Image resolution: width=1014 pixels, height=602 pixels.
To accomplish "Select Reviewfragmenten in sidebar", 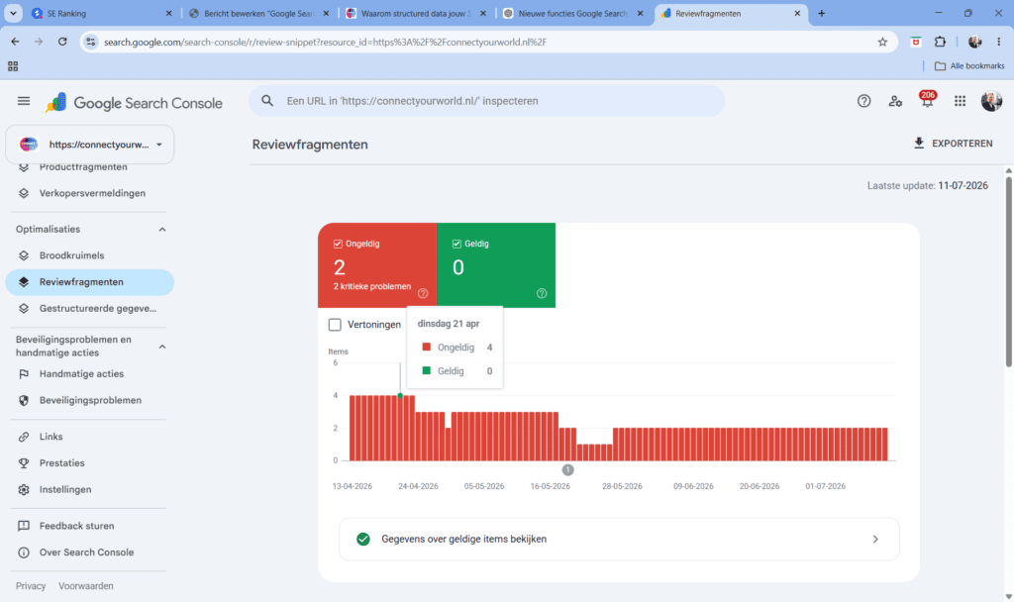I will pyautogui.click(x=90, y=282).
